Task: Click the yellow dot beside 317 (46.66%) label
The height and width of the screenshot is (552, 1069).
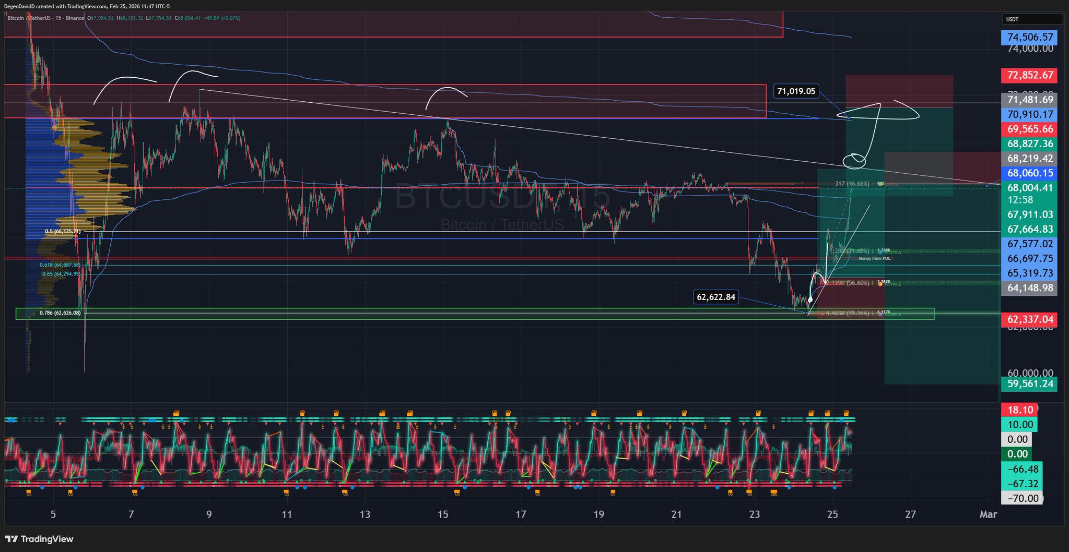Action: point(880,184)
